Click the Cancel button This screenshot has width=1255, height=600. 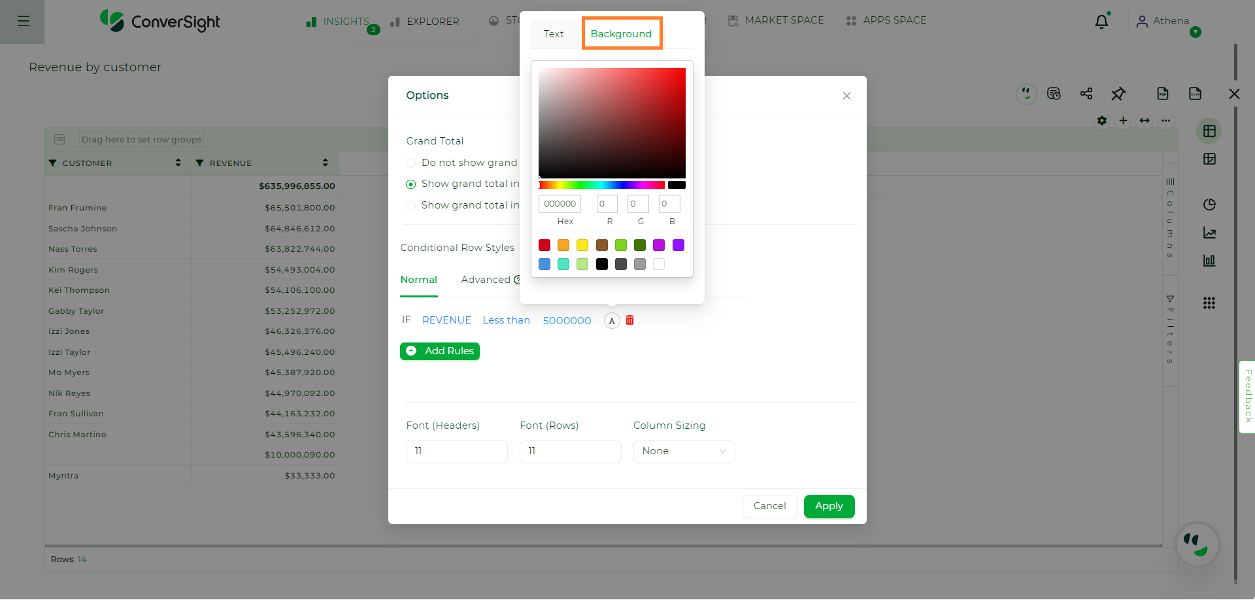770,507
